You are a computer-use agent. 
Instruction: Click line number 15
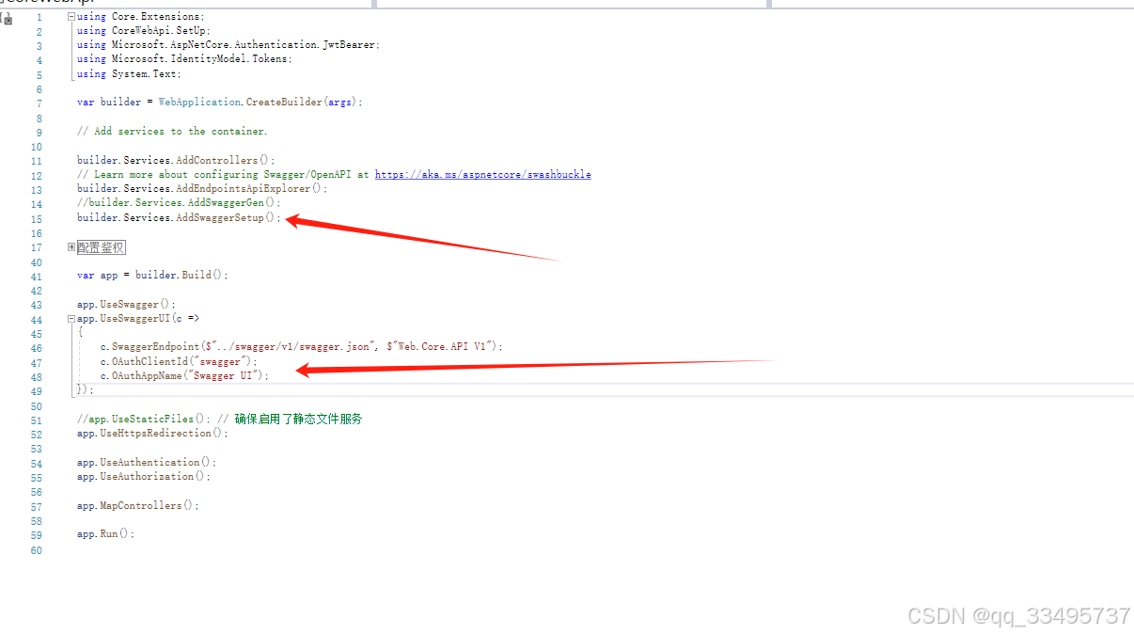[x=36, y=217]
